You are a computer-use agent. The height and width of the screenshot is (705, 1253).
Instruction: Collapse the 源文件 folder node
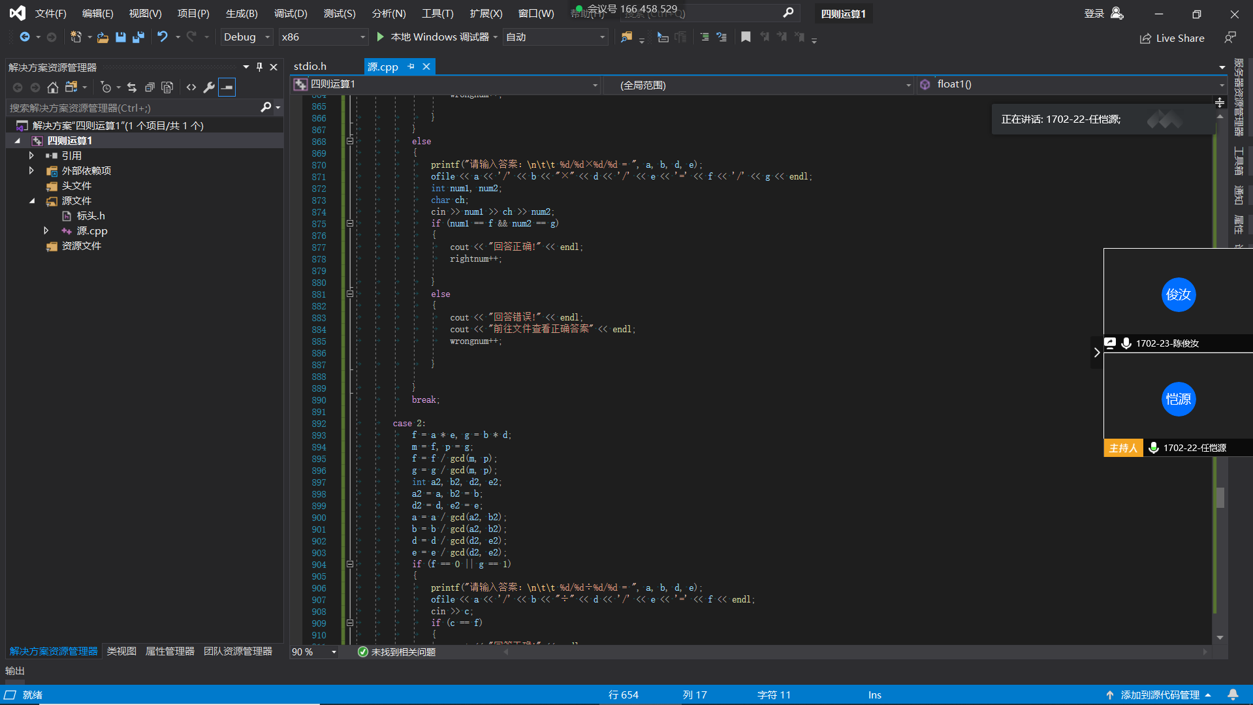coord(31,200)
